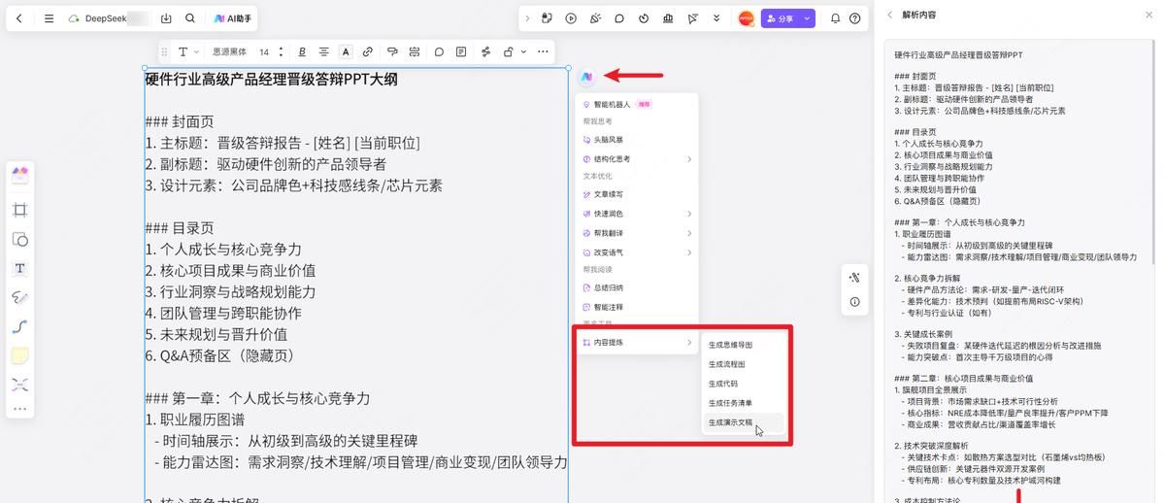This screenshot has width=1165, height=503.
Task: Choose 文章续写 in AI menu
Action: (637, 194)
